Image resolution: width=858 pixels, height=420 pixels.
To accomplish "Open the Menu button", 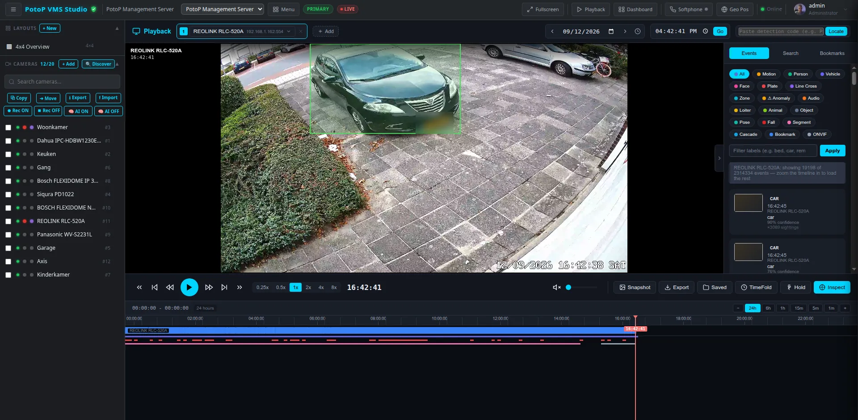I will (x=283, y=9).
